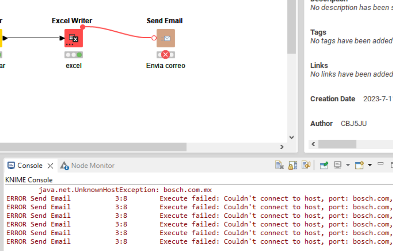Click the "No links have been added" text
The height and width of the screenshot is (251, 393).
coord(352,74)
